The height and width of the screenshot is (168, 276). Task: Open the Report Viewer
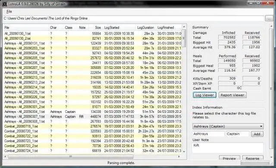[232, 95]
